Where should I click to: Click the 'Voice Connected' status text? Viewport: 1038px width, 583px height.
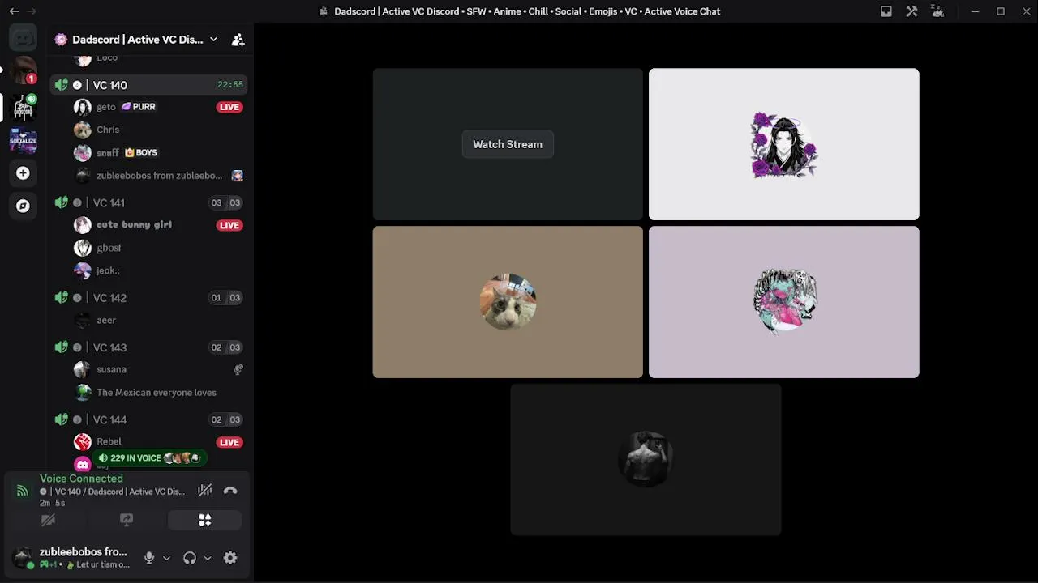coord(81,479)
